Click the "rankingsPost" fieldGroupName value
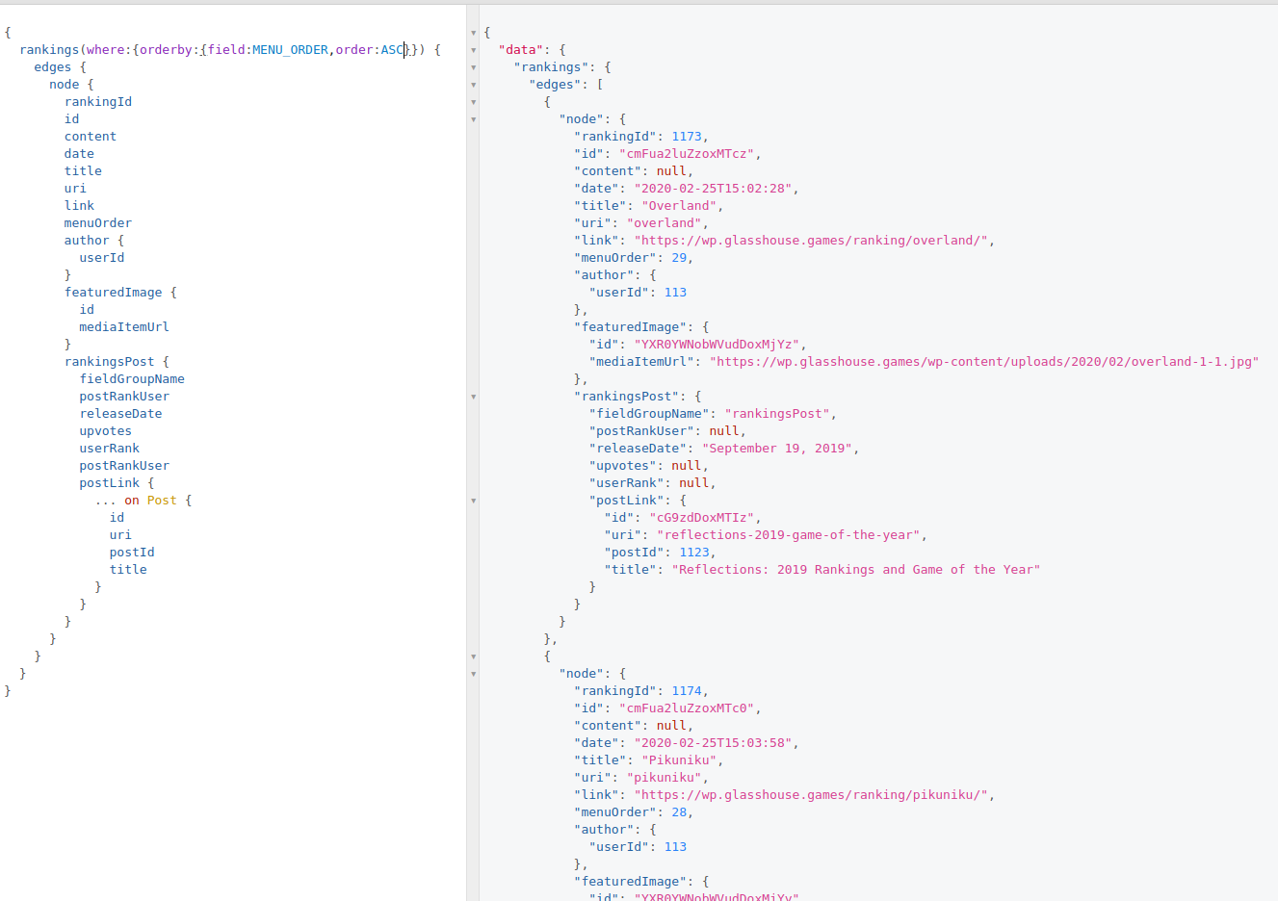The width and height of the screenshot is (1278, 901). (x=777, y=414)
